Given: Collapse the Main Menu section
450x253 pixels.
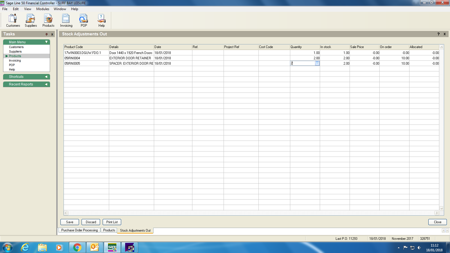Looking at the screenshot, I should click(x=46, y=42).
